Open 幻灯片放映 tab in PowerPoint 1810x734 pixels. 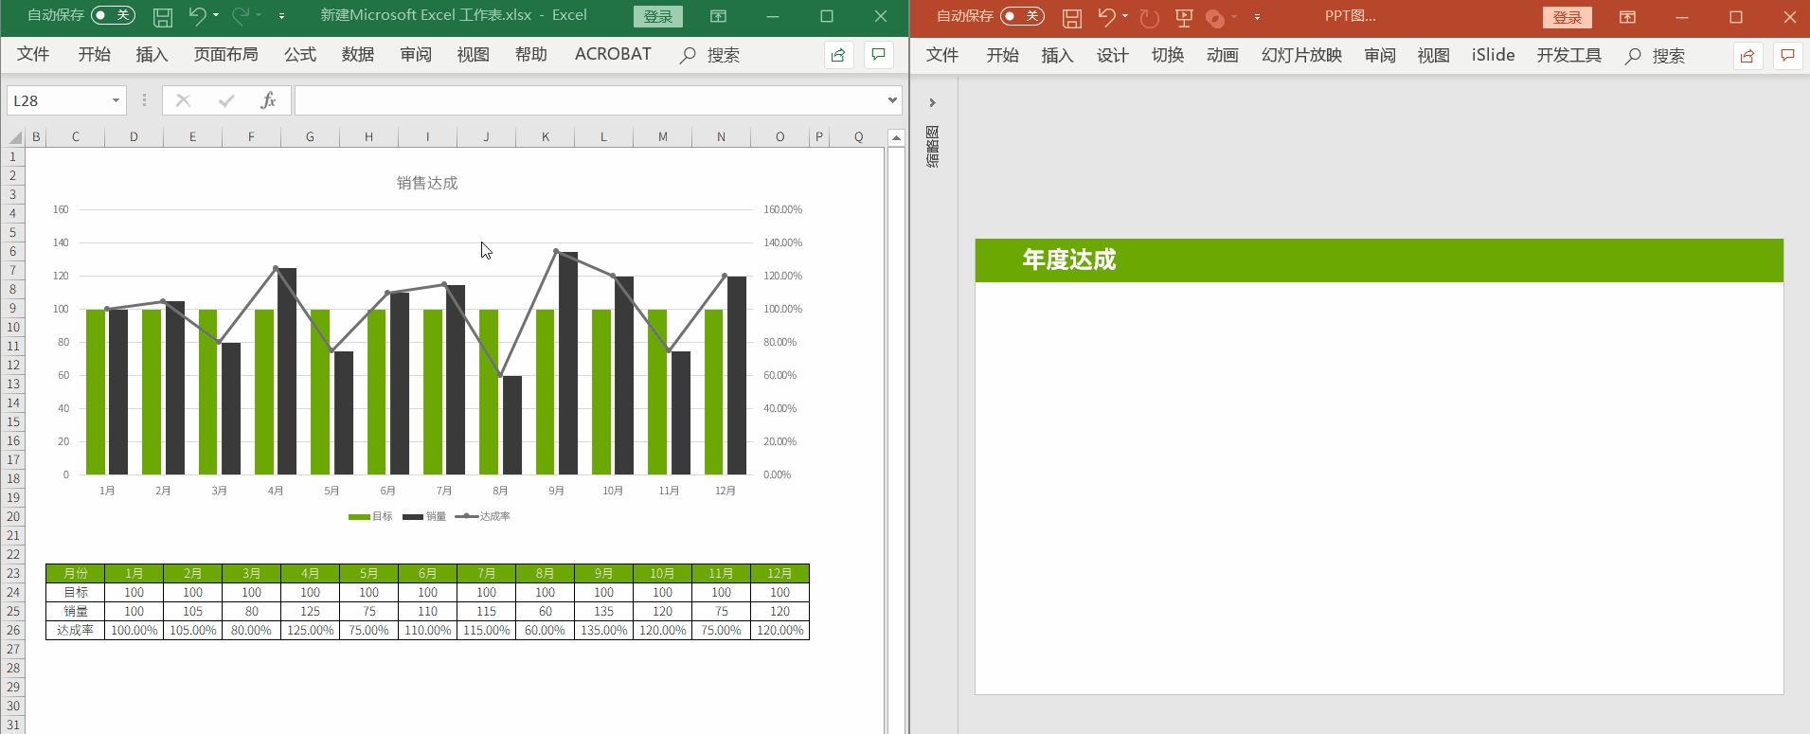pyautogui.click(x=1301, y=55)
